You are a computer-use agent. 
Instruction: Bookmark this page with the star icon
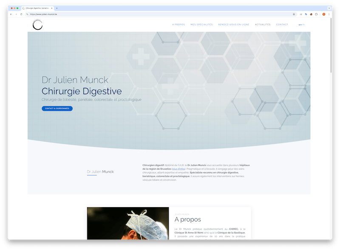294,14
